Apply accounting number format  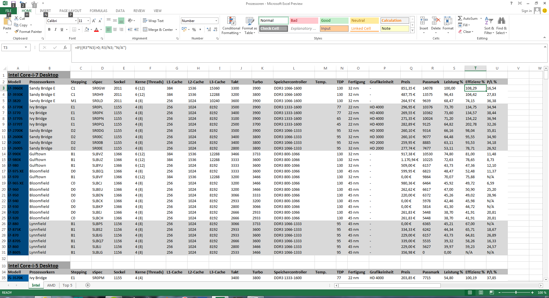pyautogui.click(x=184, y=29)
